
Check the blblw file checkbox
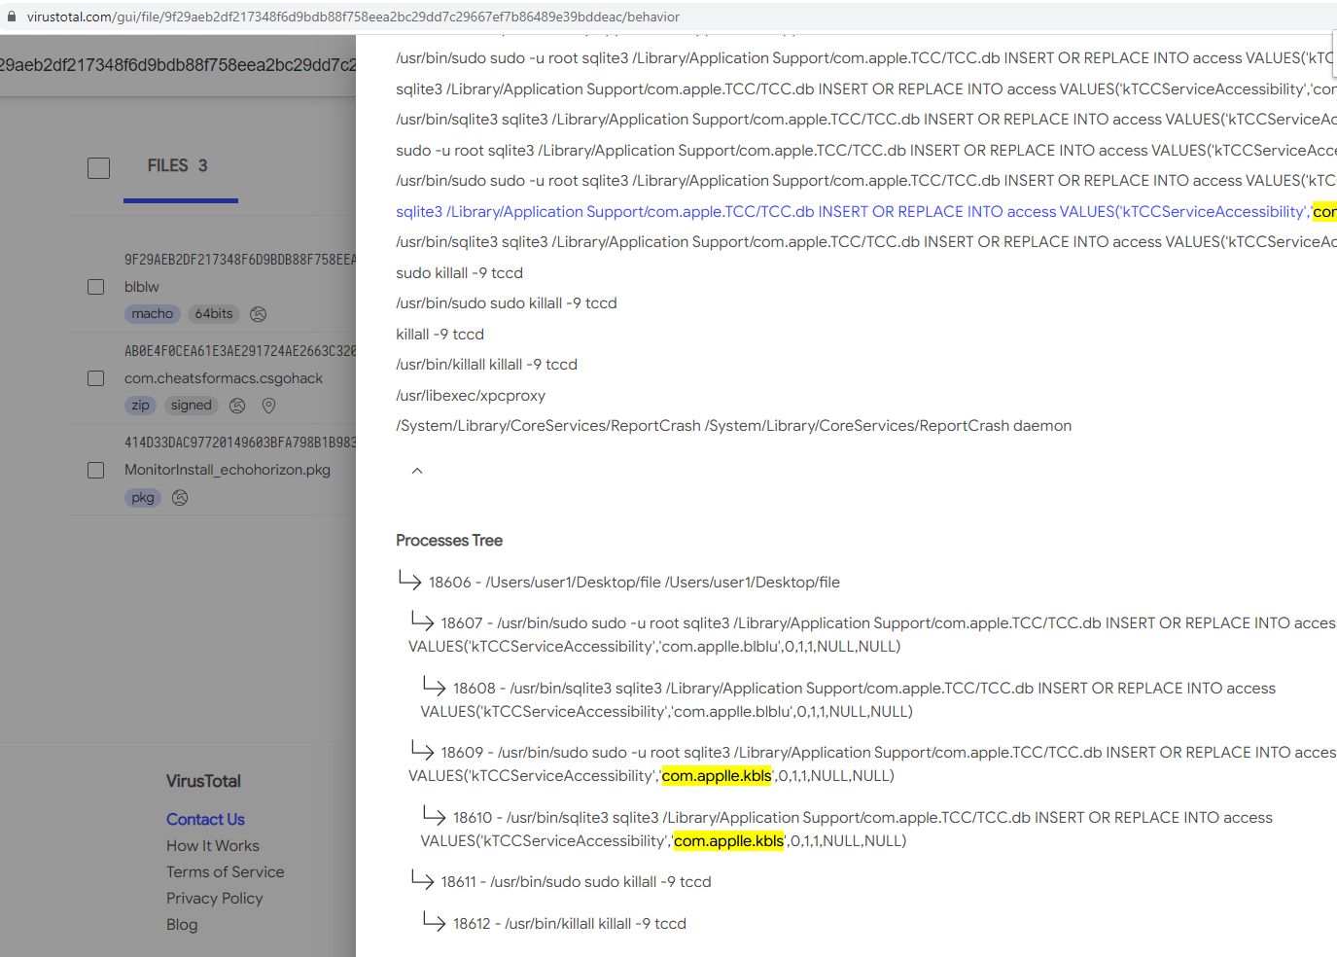95,287
